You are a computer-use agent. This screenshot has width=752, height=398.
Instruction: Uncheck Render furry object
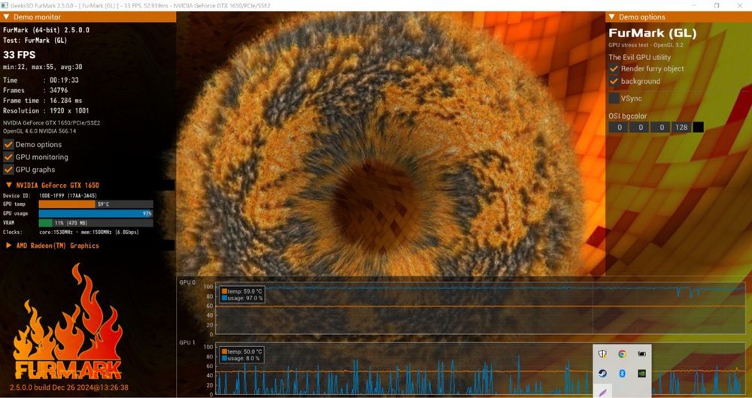(614, 68)
